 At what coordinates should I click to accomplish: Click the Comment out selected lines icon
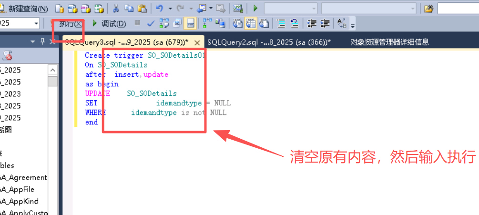(x=281, y=23)
